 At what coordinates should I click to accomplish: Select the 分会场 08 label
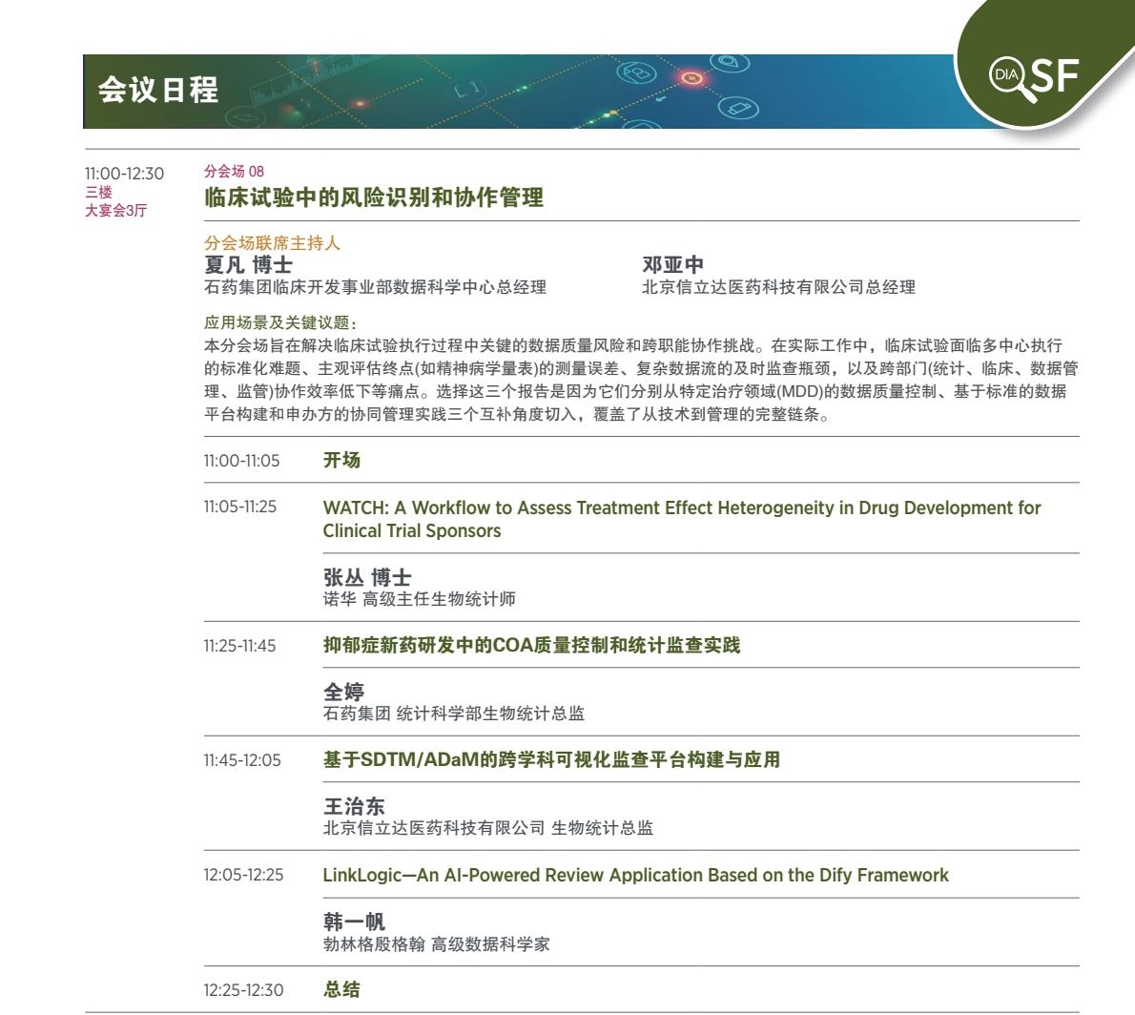click(x=234, y=172)
